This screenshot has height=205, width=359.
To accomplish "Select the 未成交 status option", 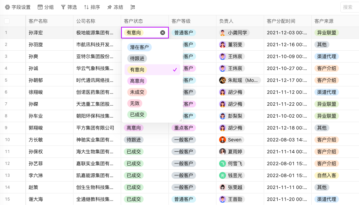I will [137, 92].
